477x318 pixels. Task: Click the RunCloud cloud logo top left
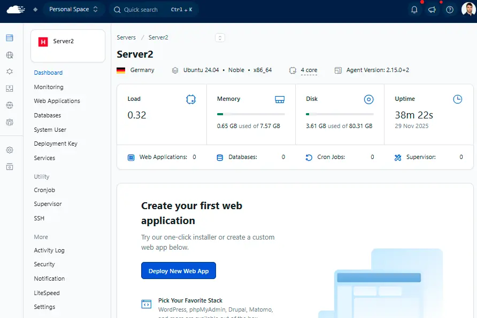[15, 9]
